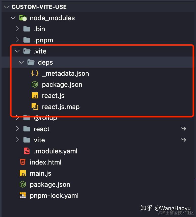This screenshot has width=196, height=217.
Task: Collapse the CUSTOM-VITE-USE root section
Action: [7, 7]
